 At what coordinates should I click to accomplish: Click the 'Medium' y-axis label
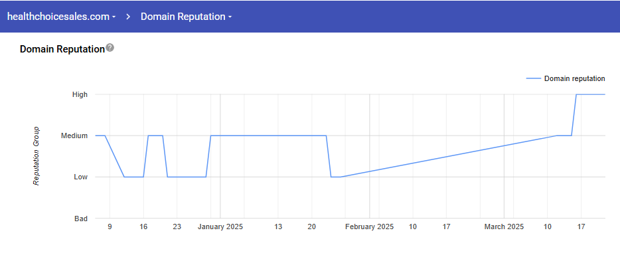point(74,135)
